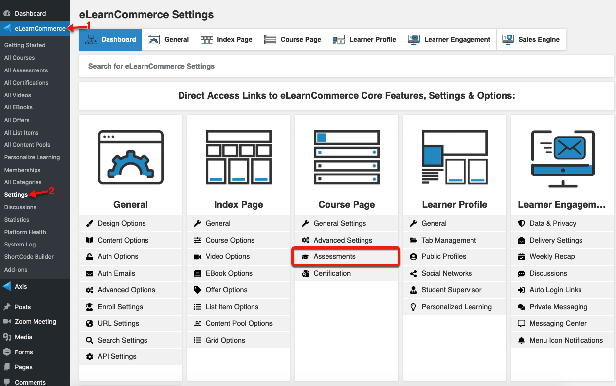
Task: Open Media in the admin sidebar
Action: click(23, 337)
